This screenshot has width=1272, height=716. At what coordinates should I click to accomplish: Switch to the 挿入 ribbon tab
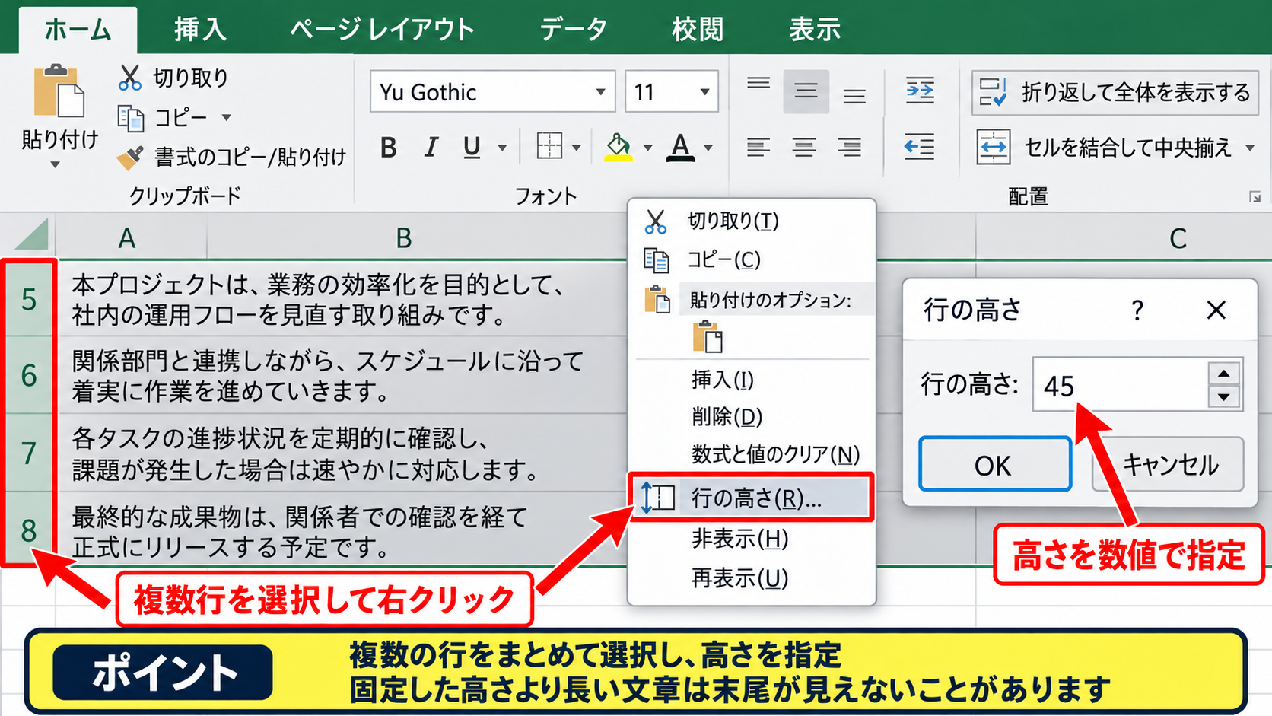point(200,29)
